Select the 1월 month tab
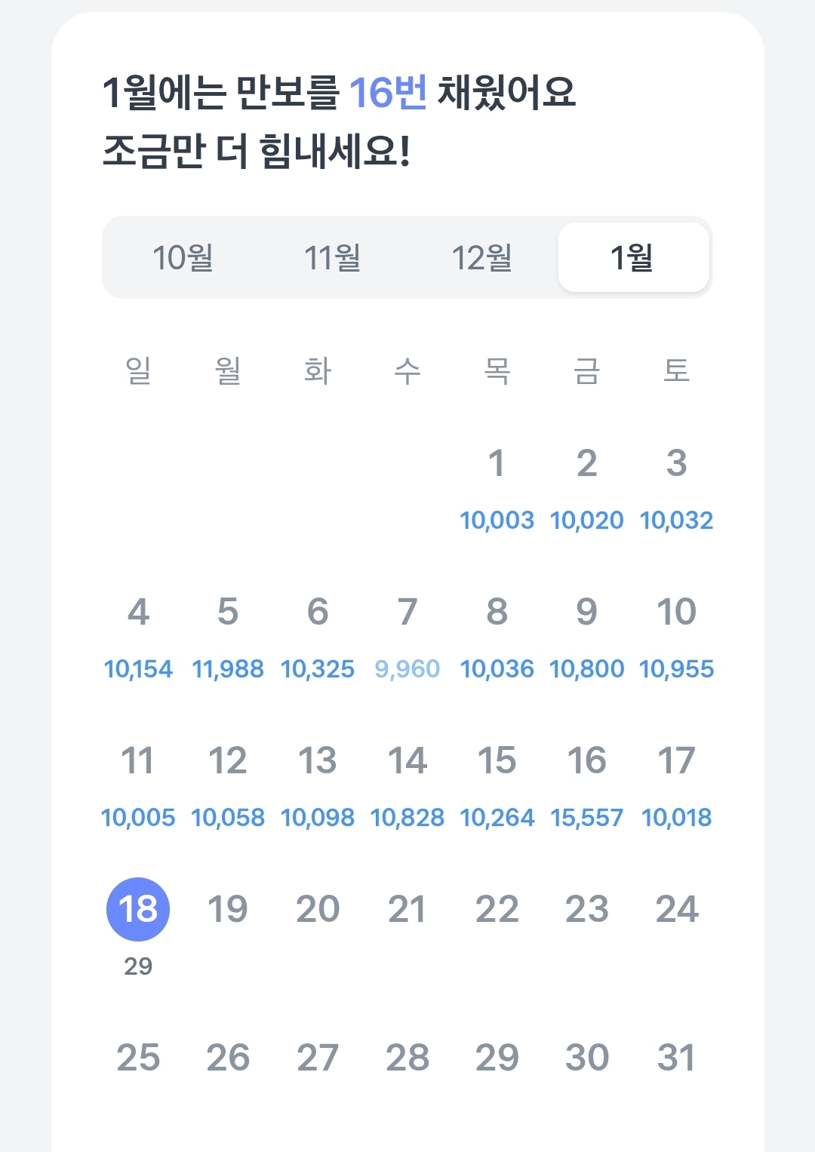The image size is (815, 1152). point(633,257)
